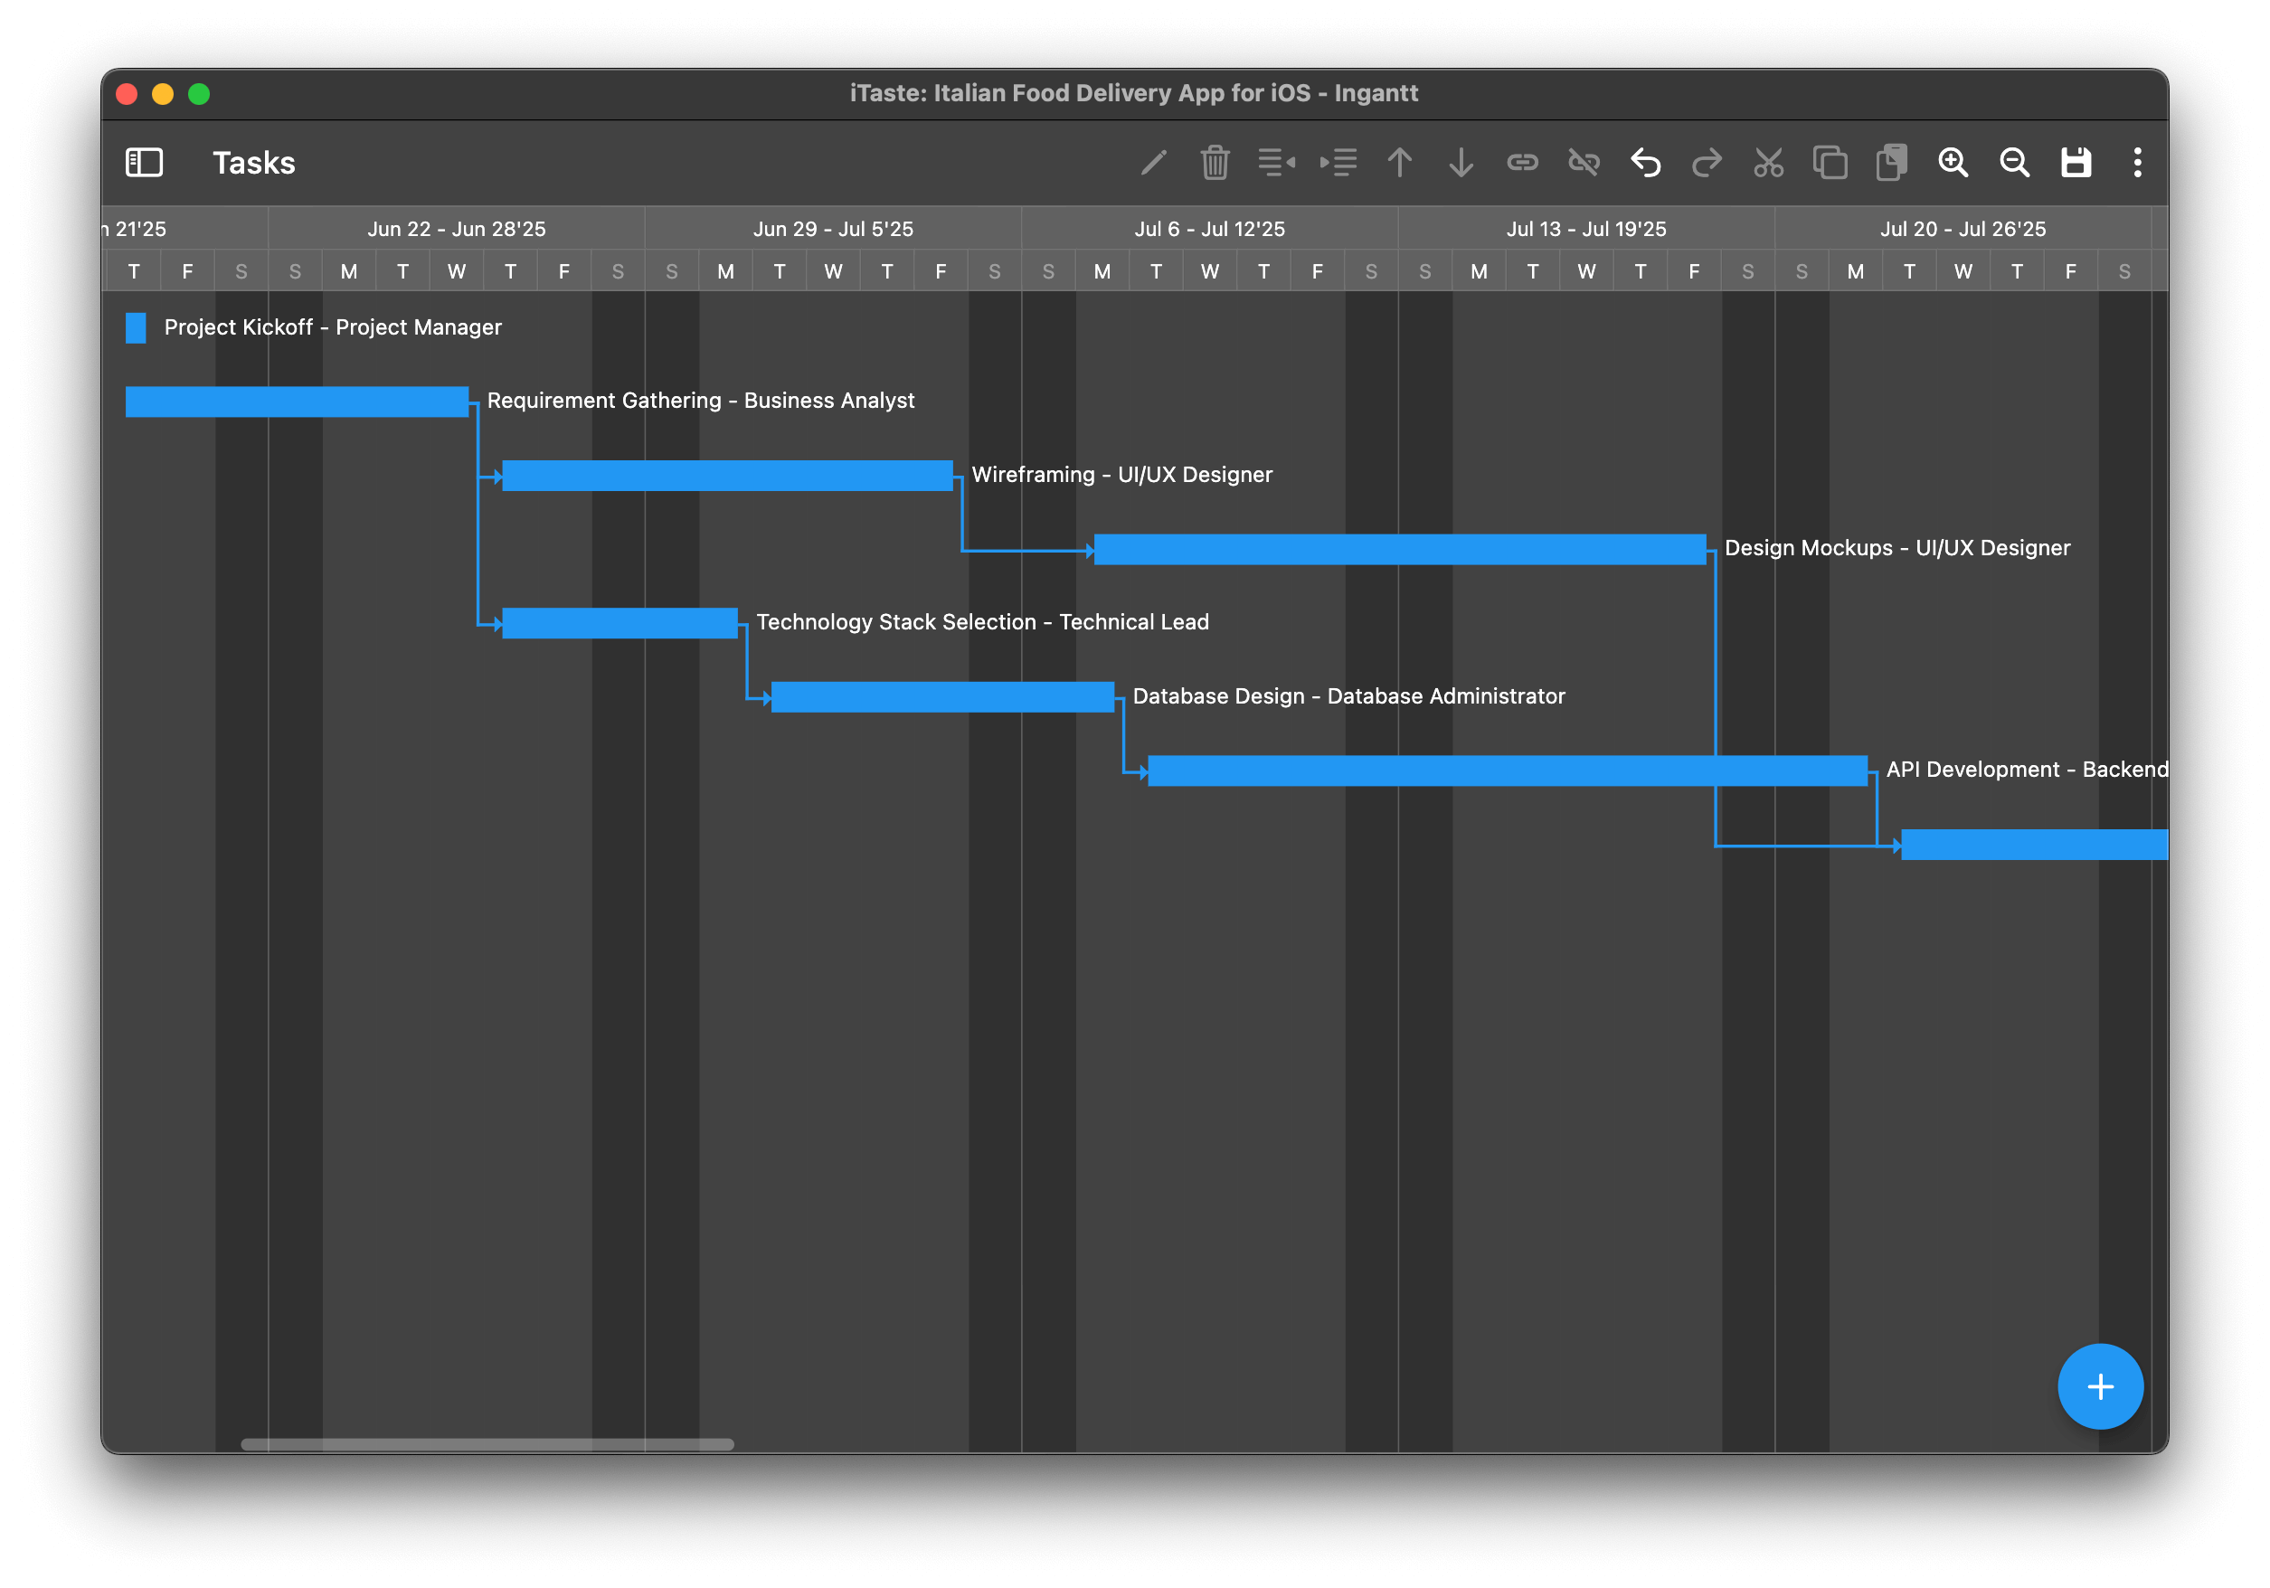Open the more options menu
The width and height of the screenshot is (2270, 1588).
click(x=2138, y=162)
